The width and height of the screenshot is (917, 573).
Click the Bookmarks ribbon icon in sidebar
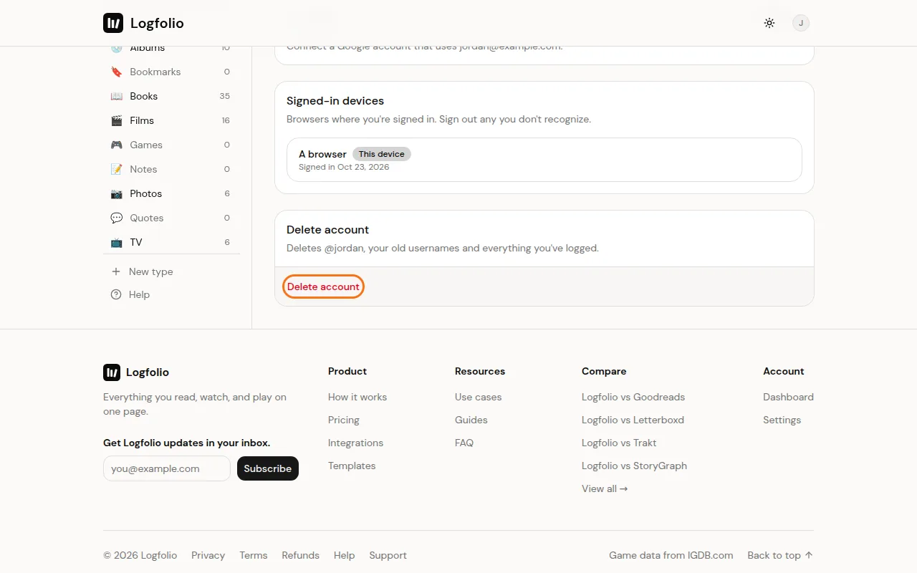pos(116,72)
